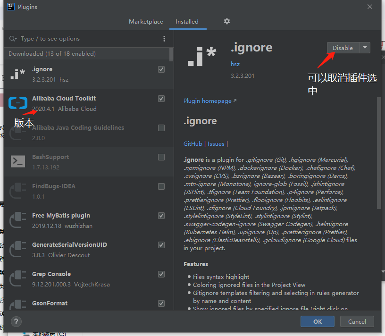Open the Issues link
Screen dimensions: 385x336
tap(216, 143)
